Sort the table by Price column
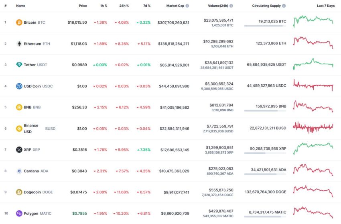The width and height of the screenshot is (341, 224). [x=83, y=6]
